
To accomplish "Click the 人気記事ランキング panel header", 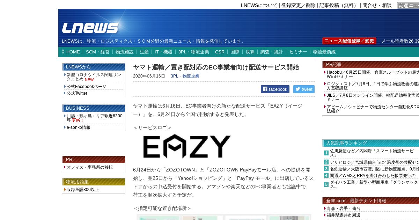I will (x=371, y=143).
